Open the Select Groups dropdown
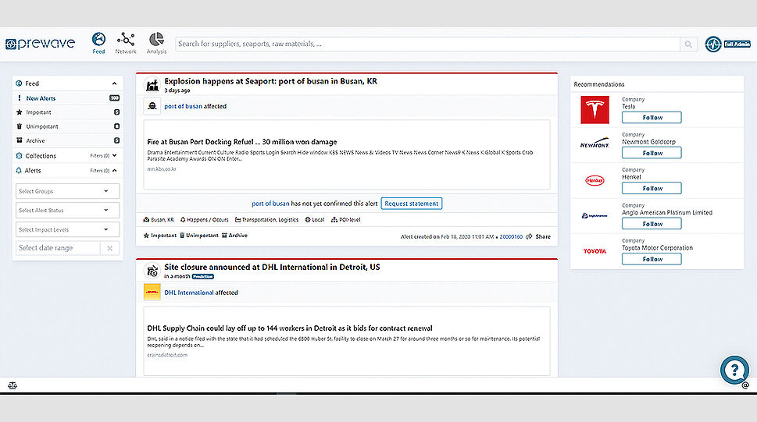Viewport: 757px width, 422px height. (x=67, y=191)
